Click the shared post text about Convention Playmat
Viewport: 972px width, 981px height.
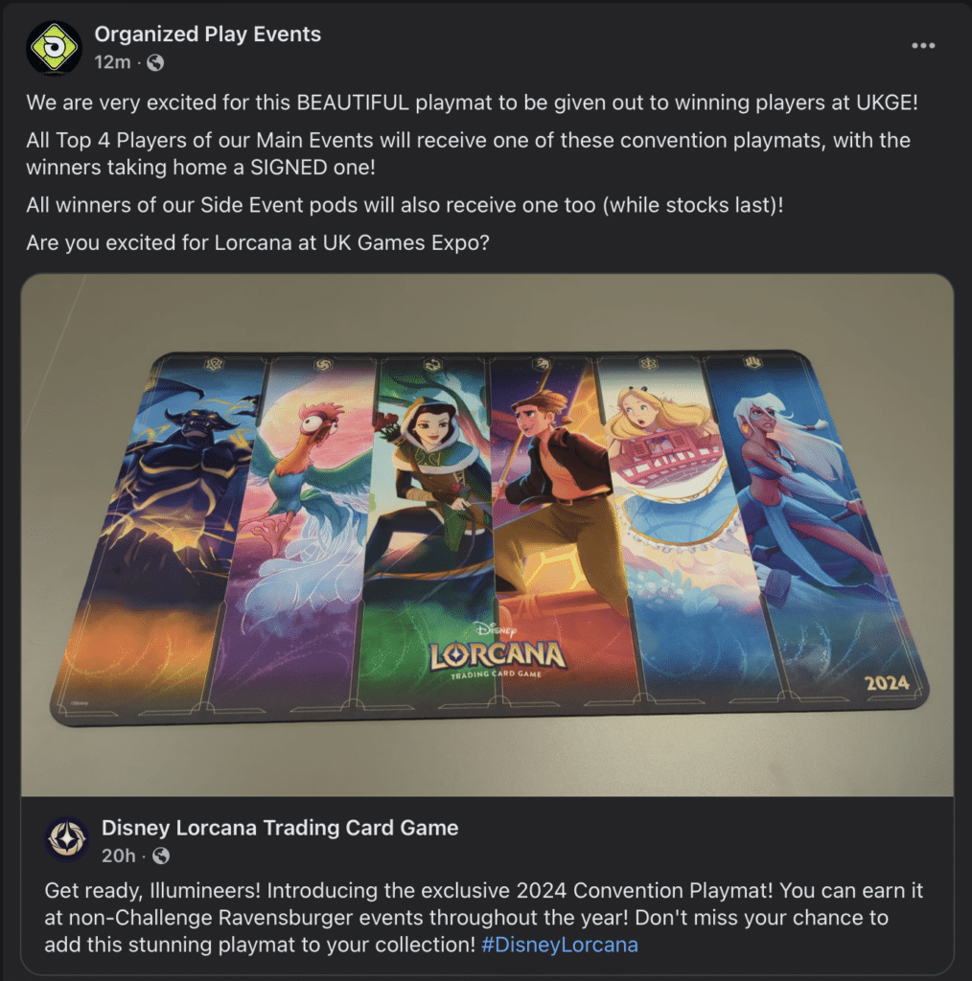[x=483, y=917]
